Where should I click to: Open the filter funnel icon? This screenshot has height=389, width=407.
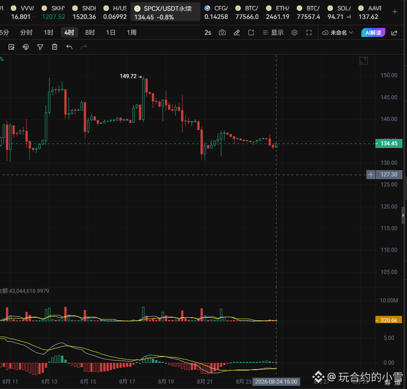pos(40,47)
